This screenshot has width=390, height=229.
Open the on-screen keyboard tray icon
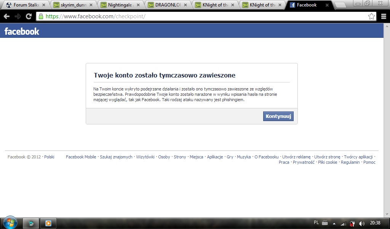click(x=325, y=223)
